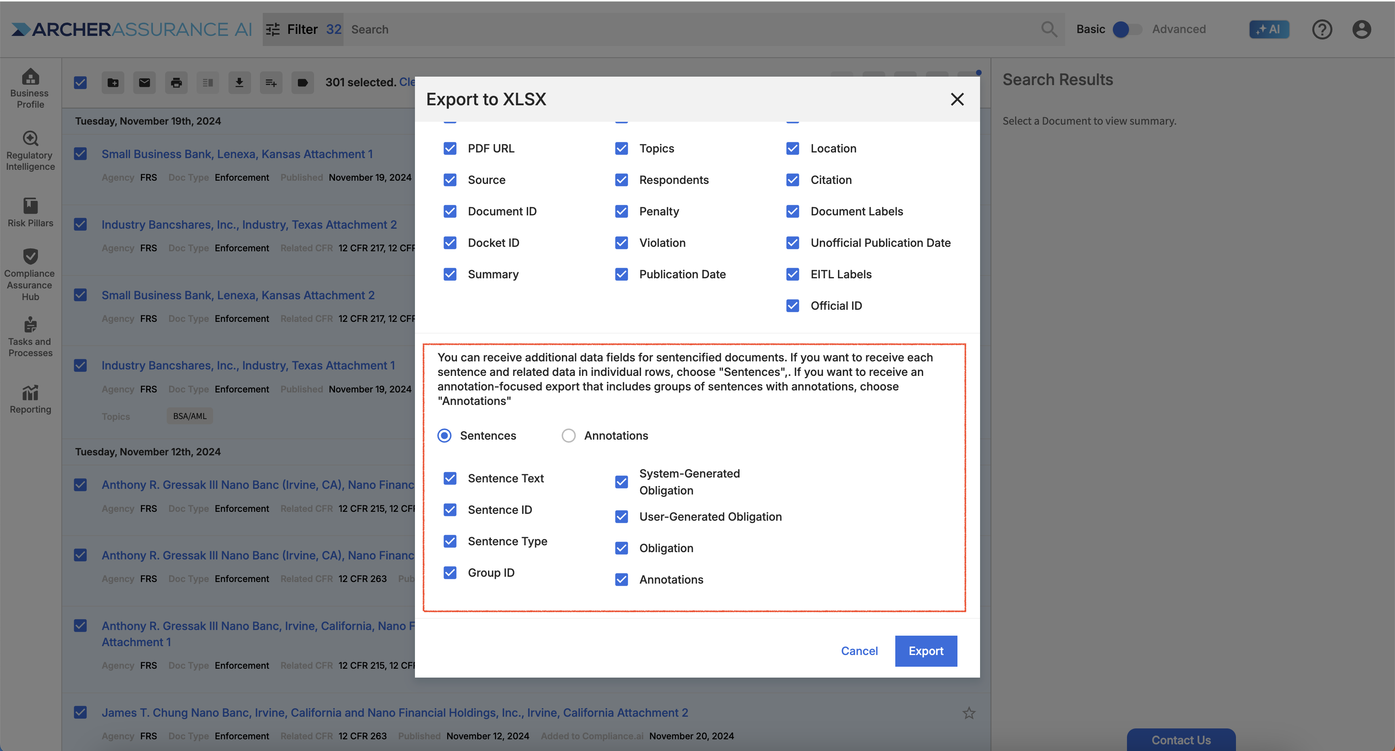Screen dimensions: 1395x751
Task: Click the Export button
Action: (926, 651)
